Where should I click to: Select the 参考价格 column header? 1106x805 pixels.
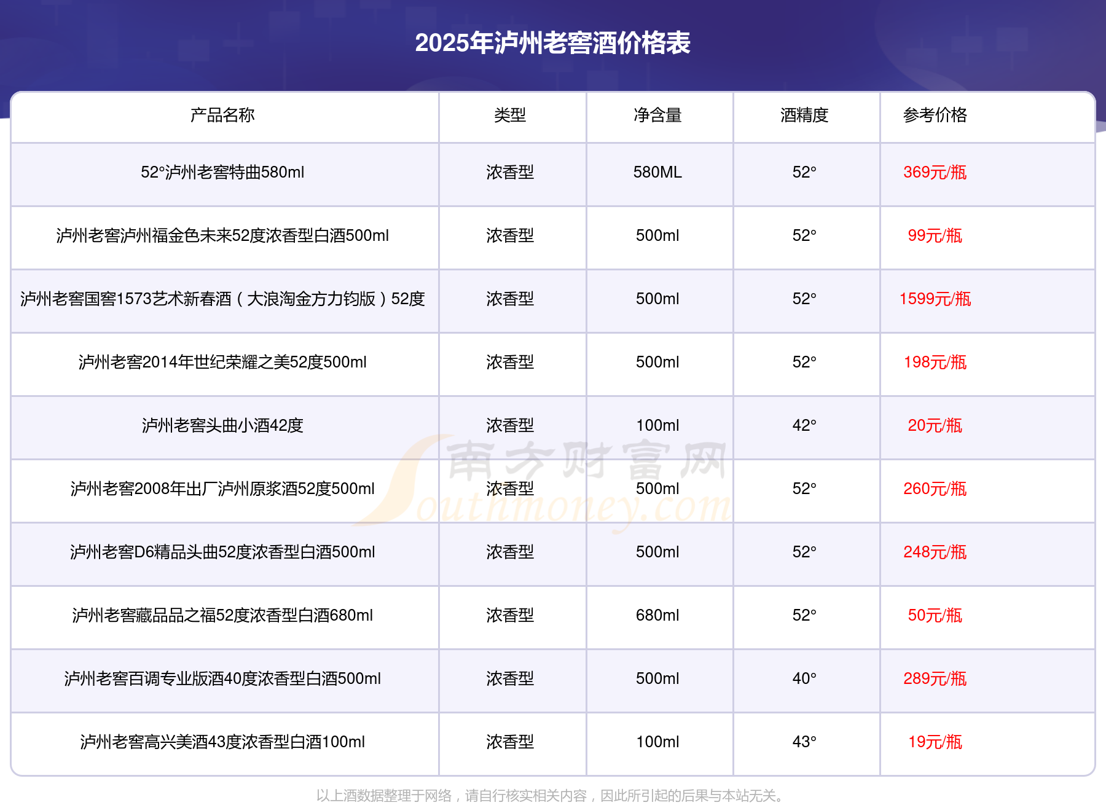click(935, 115)
